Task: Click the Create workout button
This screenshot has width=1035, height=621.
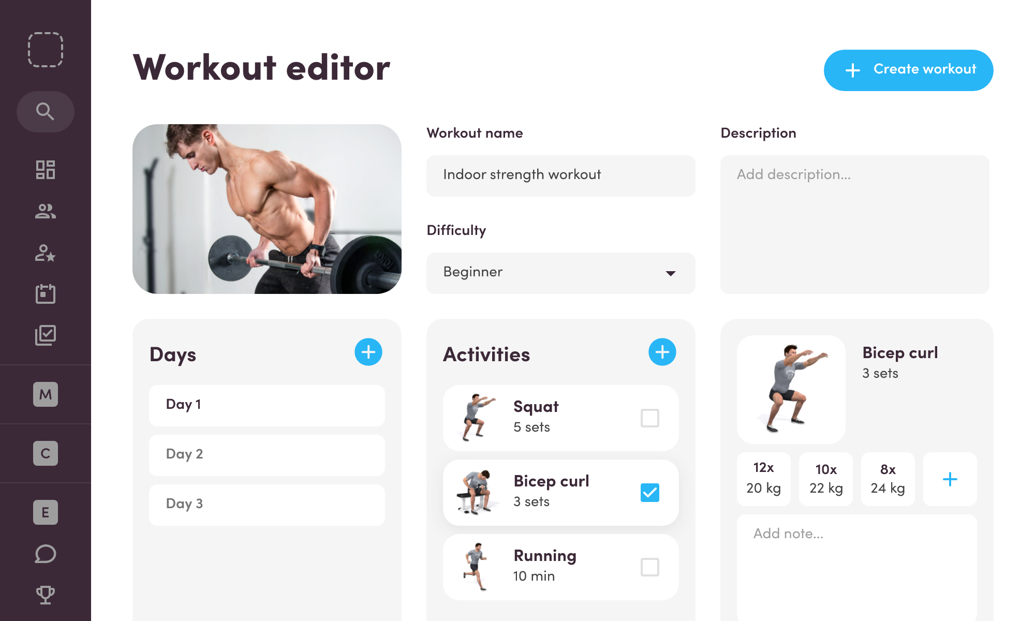Action: click(908, 70)
